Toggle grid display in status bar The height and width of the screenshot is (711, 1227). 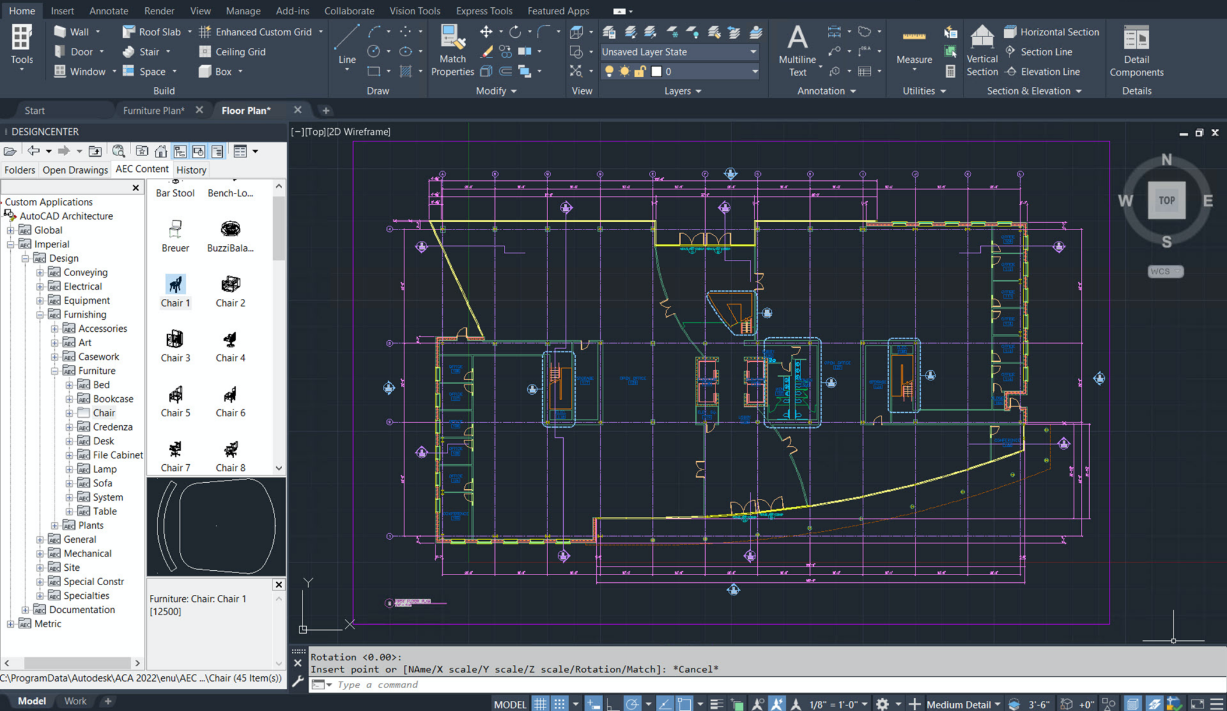540,704
